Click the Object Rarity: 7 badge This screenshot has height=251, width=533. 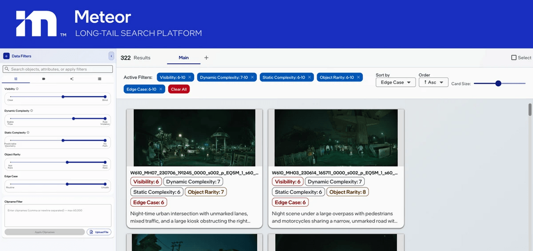(206, 192)
